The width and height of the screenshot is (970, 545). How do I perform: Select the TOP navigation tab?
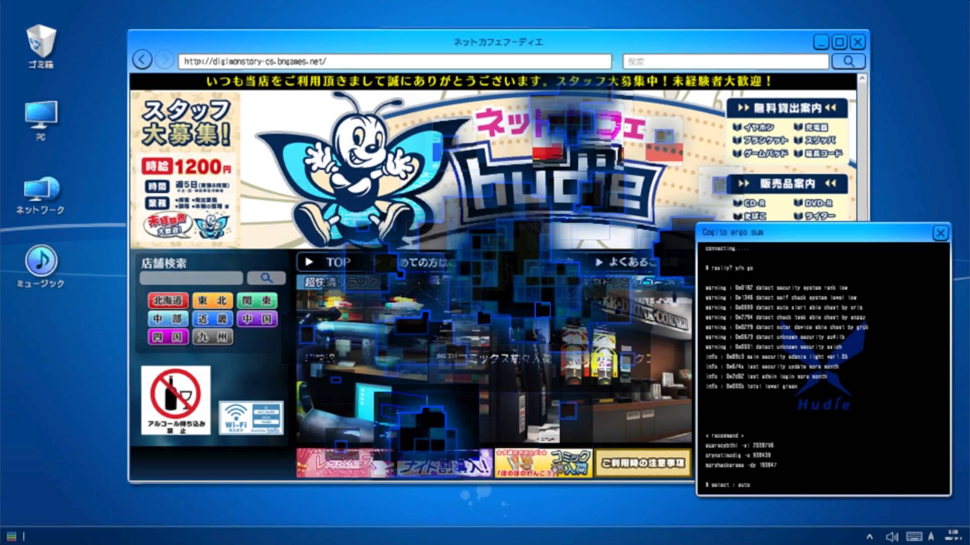click(332, 262)
